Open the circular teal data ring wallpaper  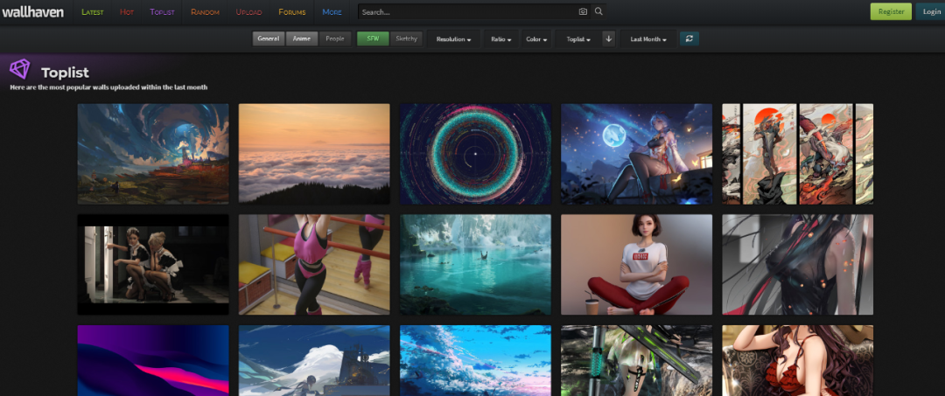[475, 154]
